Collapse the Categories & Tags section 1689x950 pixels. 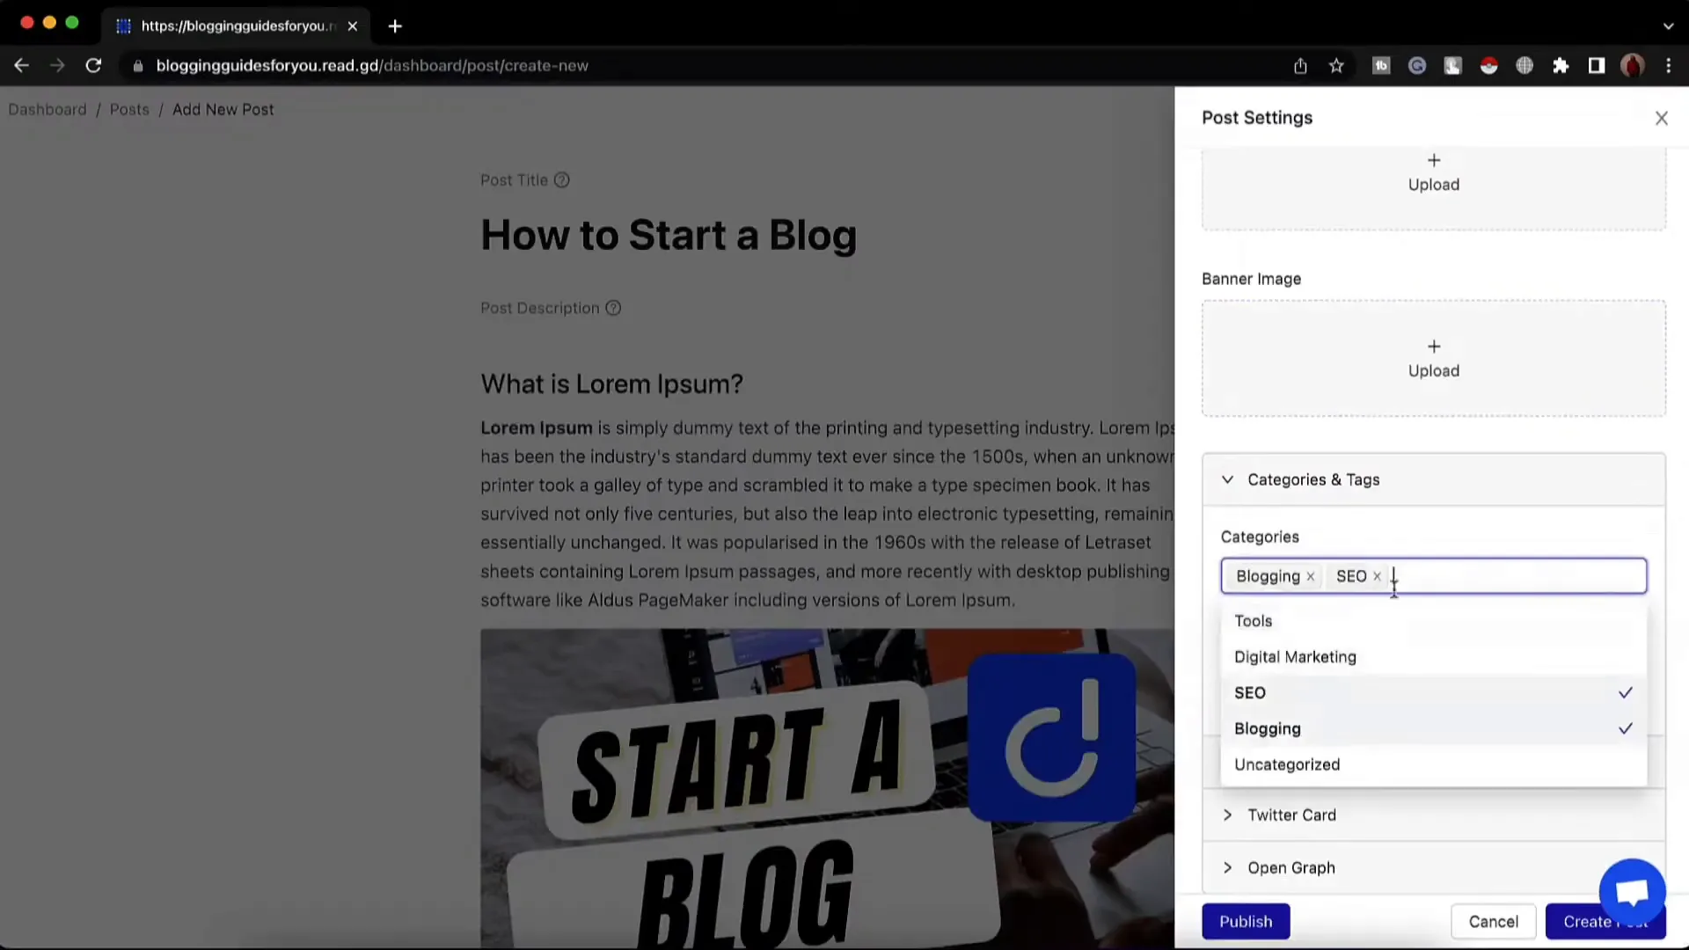click(x=1434, y=479)
